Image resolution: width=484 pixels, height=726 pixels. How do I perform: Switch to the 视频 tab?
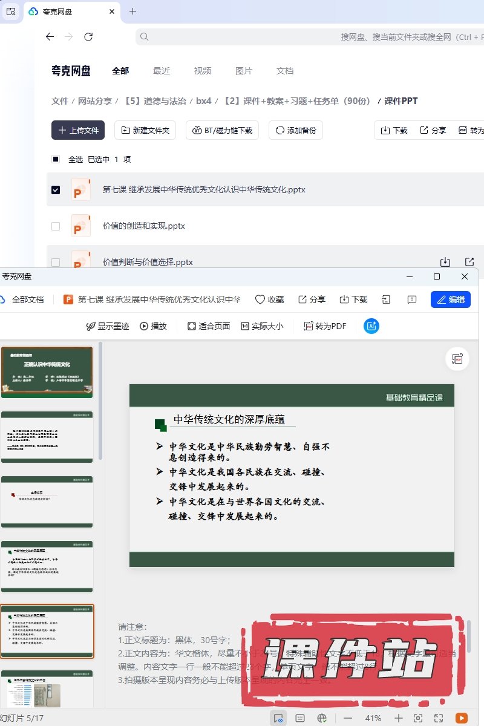point(203,71)
